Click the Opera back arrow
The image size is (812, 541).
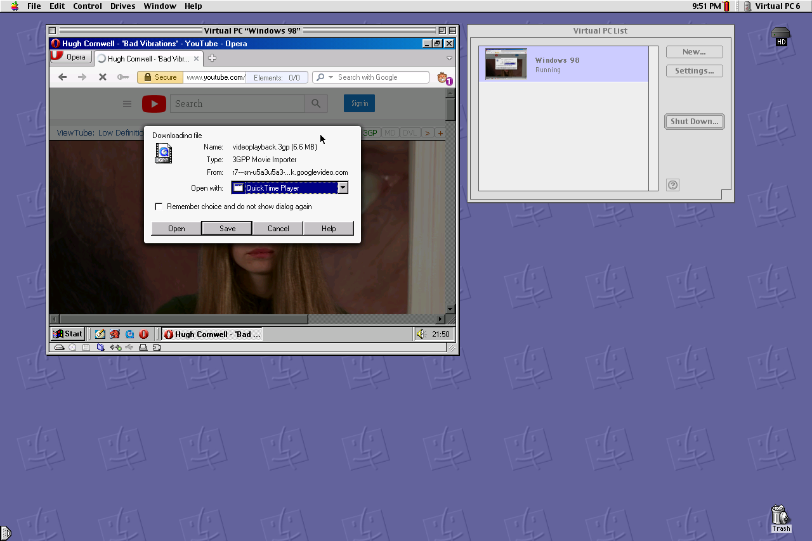(62, 77)
